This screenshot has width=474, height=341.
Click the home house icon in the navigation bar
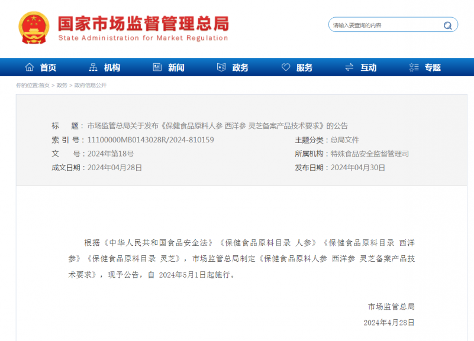point(30,67)
